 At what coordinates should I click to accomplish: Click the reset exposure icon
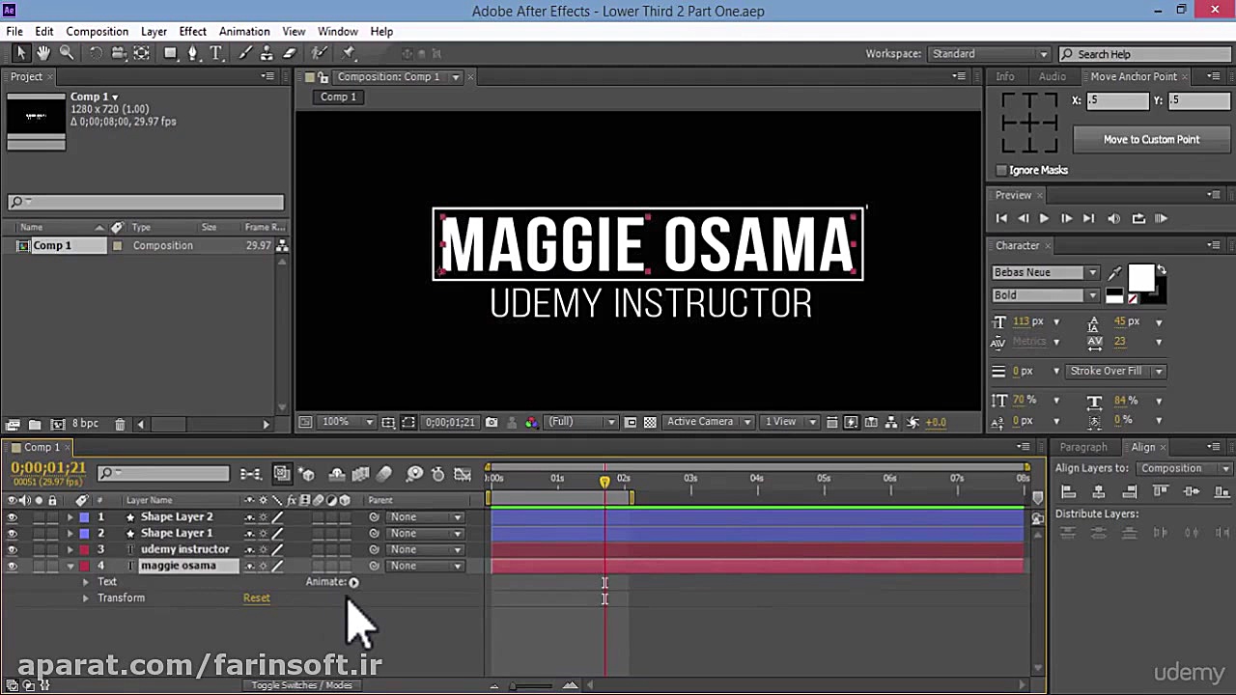913,422
